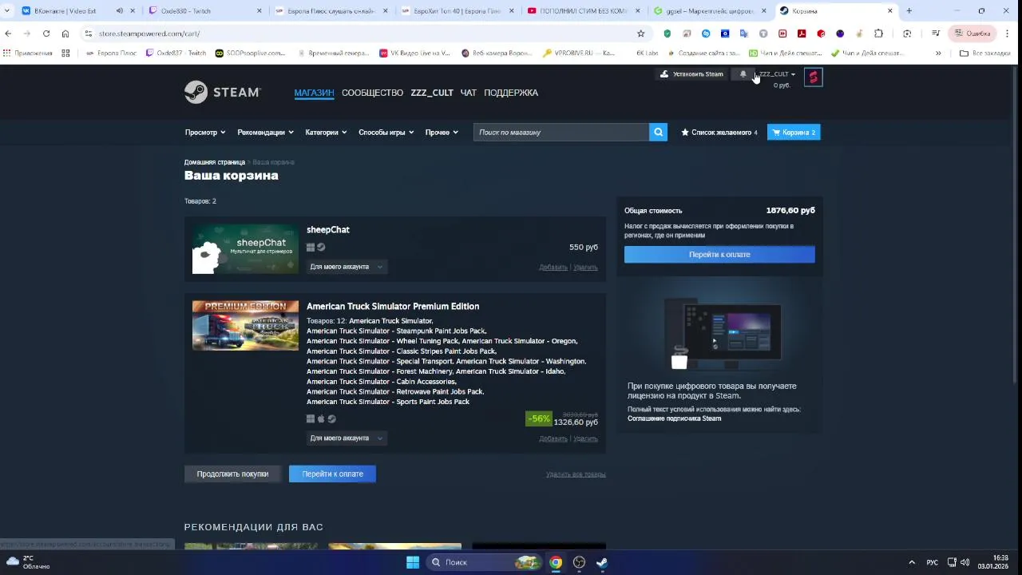1022x575 pixels.
Task: Click the right-panel Перейти к оплате button
Action: [719, 255]
